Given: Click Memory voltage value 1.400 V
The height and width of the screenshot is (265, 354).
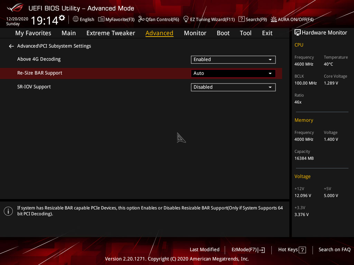Looking at the screenshot, I should pyautogui.click(x=331, y=139).
